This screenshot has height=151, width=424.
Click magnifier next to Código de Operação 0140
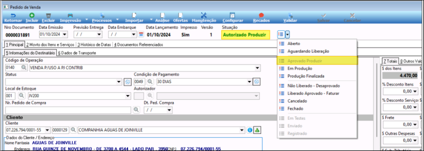click(24, 68)
